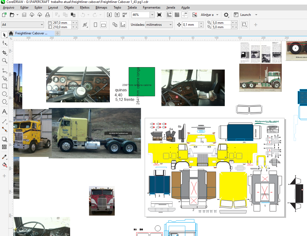The height and width of the screenshot is (236, 307).
Task: Select the Transparency checkerboard tool
Action: [4, 147]
